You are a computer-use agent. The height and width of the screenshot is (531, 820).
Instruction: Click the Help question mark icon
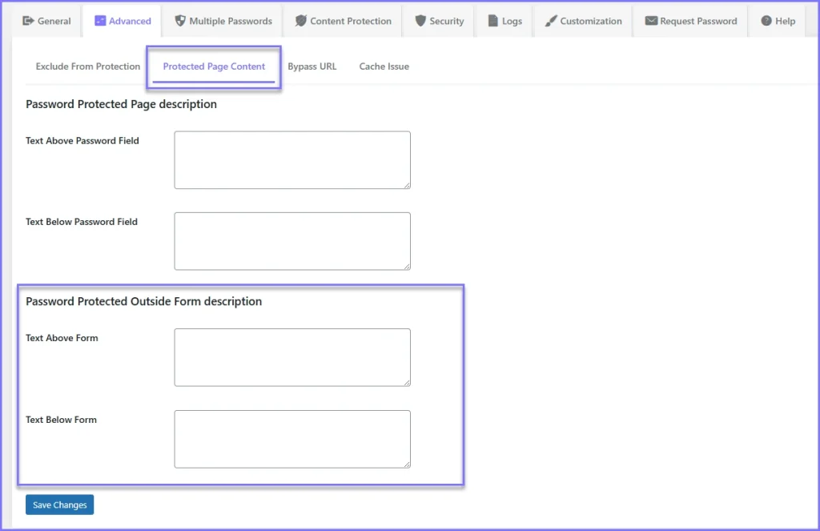(766, 21)
